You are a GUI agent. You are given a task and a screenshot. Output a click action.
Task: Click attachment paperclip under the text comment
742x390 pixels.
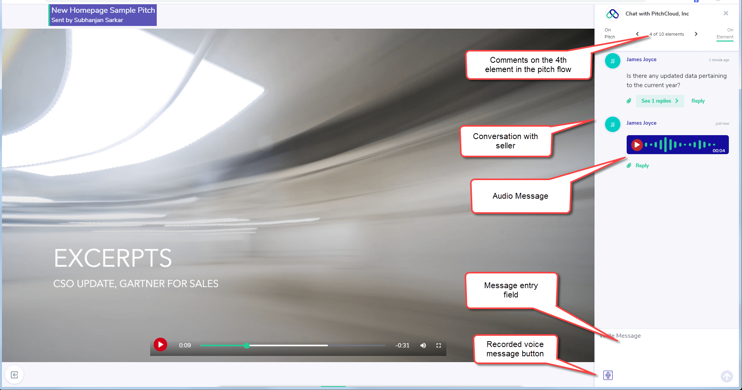pos(629,101)
